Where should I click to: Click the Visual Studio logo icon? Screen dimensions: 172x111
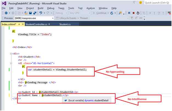coord(4,3)
